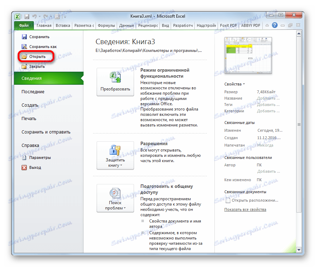Viewport: 316px width, 267px height.
Task: Click the Save icon in quick access toolbar
Action: (x=27, y=17)
